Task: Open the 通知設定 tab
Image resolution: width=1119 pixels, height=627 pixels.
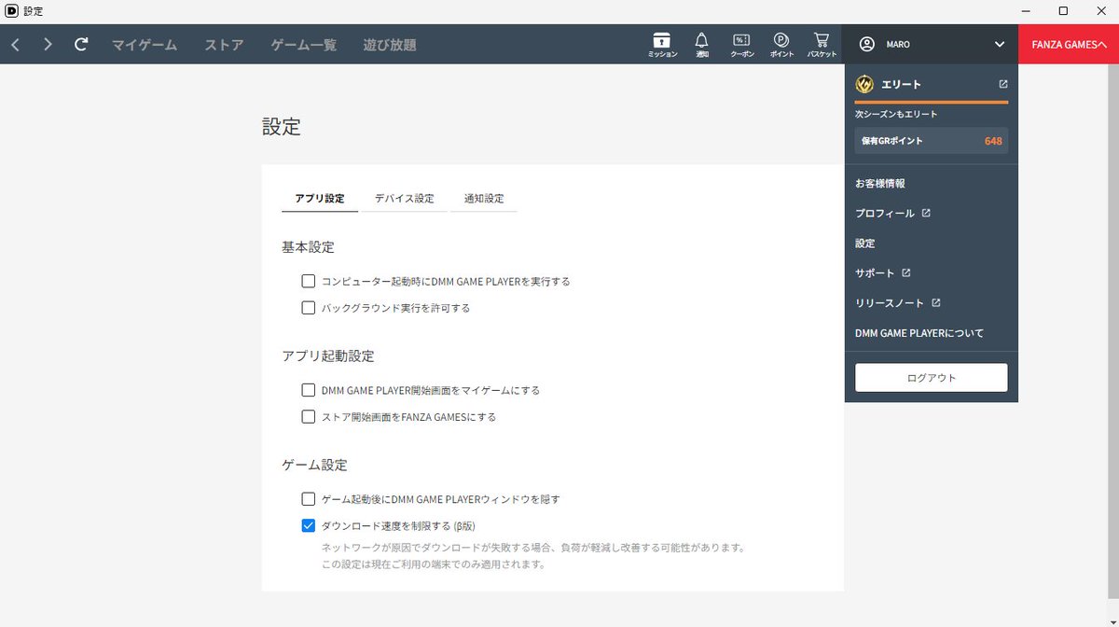Action: click(484, 198)
